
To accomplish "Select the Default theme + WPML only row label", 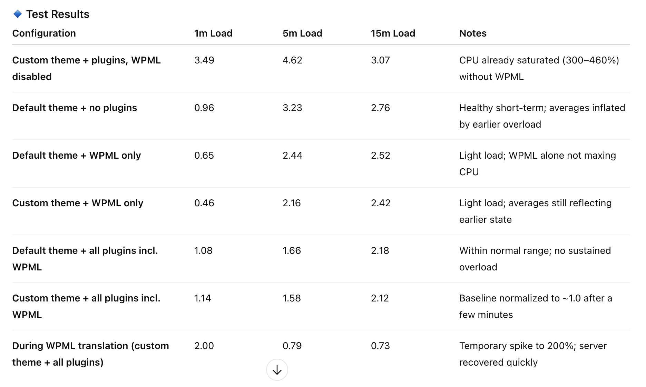I will click(76, 155).
